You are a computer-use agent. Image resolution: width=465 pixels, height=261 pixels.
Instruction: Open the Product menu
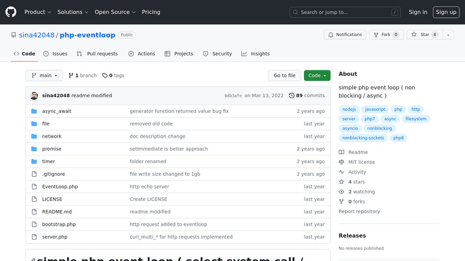pos(38,12)
